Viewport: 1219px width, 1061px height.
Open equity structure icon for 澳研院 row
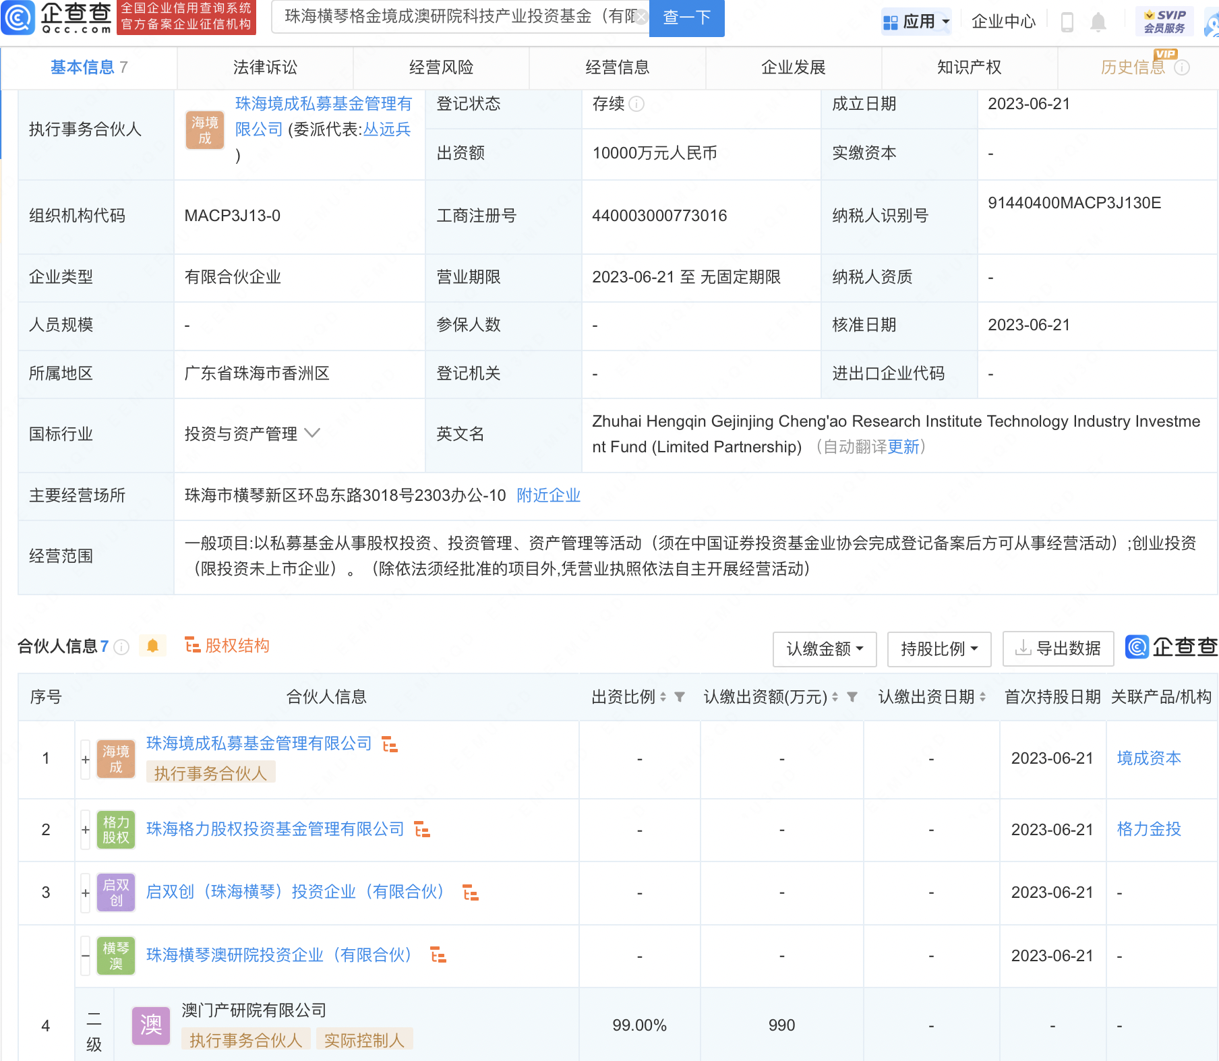[x=438, y=956]
